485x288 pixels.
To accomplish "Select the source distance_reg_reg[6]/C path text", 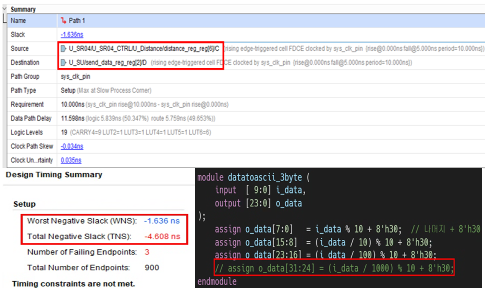I will pos(144,49).
